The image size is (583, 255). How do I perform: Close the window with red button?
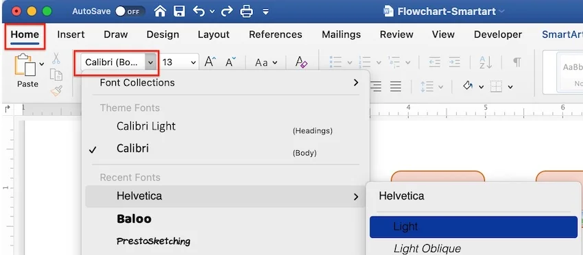16,11
